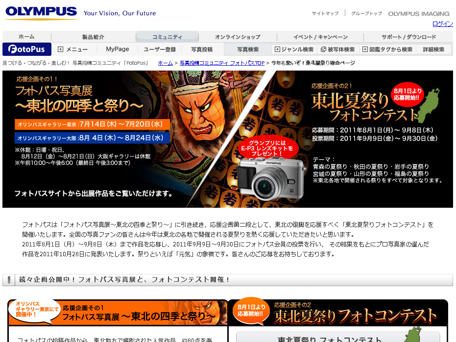
Task: Click the フォトパス写真展 orange section header
Action: (118, 313)
